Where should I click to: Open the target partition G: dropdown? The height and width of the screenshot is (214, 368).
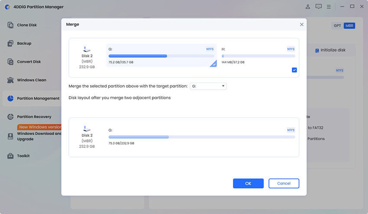(x=208, y=86)
